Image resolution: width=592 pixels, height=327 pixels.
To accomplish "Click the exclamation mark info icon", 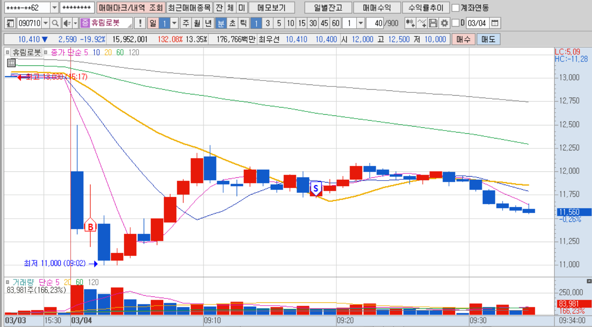I will (x=140, y=23).
